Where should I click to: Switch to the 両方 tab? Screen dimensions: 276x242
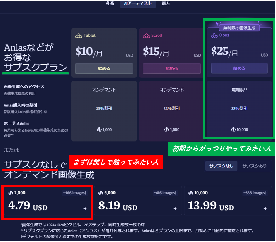(165, 4)
